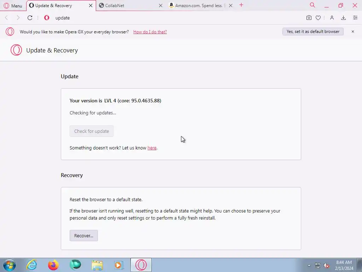Launch Internet Explorer from taskbar
This screenshot has width=362, height=272.
pos(31,265)
